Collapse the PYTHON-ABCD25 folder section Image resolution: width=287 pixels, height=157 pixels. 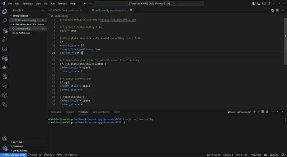28,24
